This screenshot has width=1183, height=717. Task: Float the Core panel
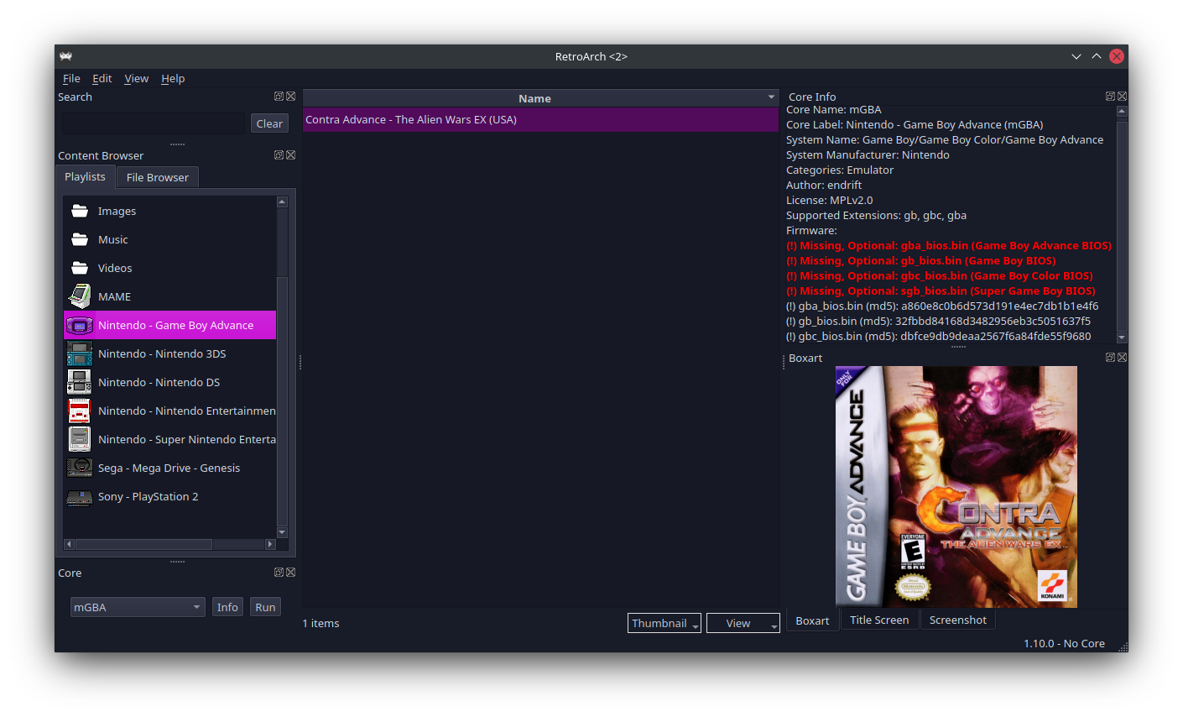point(279,573)
